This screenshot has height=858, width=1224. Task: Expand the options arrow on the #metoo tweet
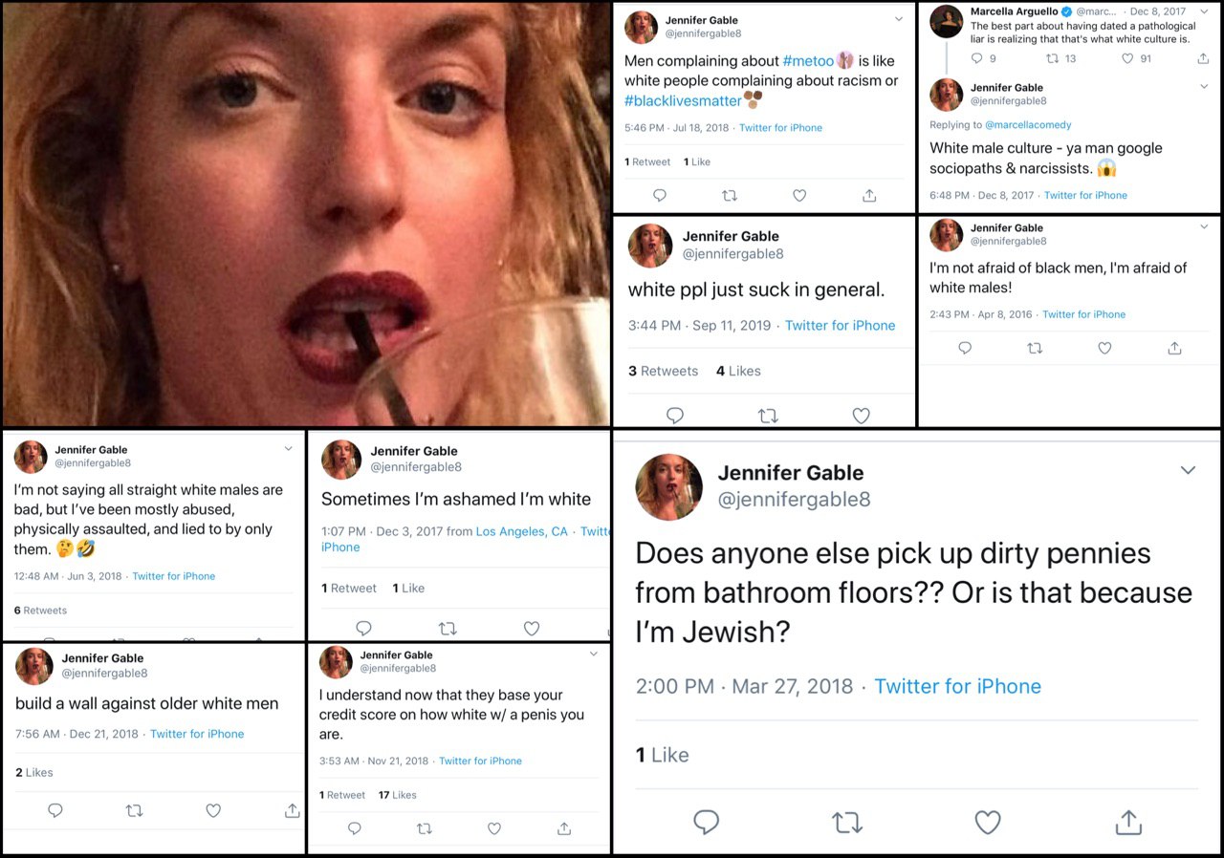[899, 19]
